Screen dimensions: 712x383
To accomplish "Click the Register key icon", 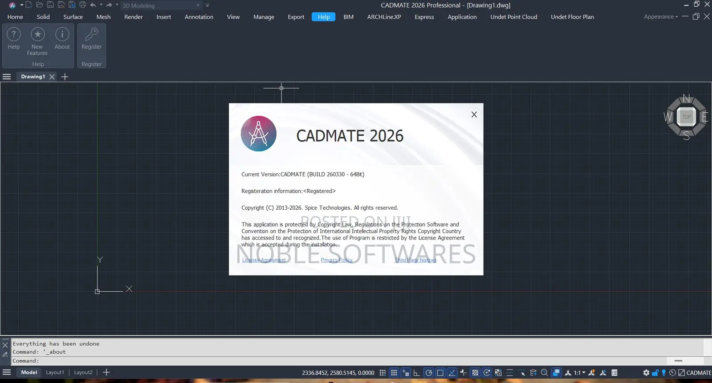I will point(91,34).
